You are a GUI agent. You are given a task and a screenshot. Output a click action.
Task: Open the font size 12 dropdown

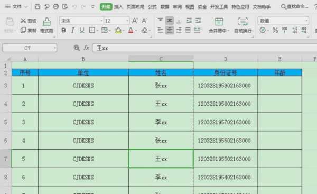click(127, 21)
